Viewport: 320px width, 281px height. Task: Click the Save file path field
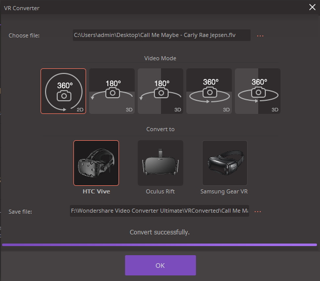coord(159,211)
